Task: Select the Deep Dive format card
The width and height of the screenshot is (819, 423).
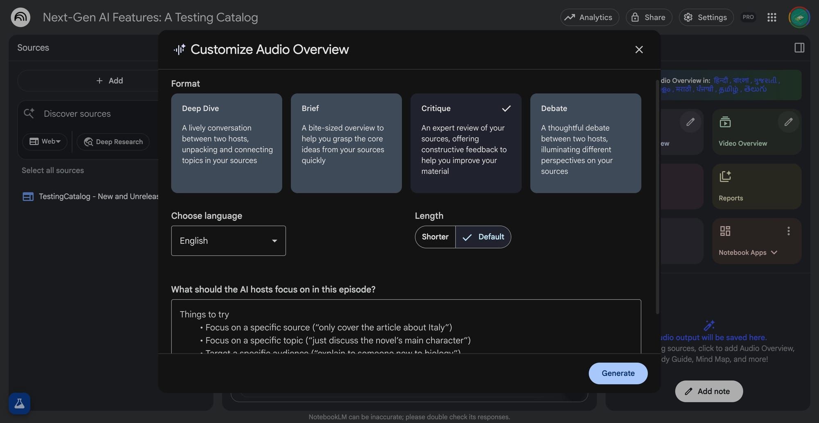Action: tap(226, 143)
